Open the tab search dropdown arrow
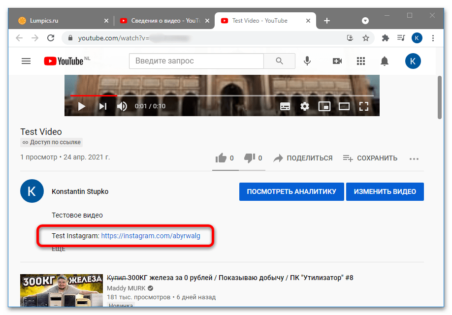Screen dimensions: 452x315 tap(365, 21)
